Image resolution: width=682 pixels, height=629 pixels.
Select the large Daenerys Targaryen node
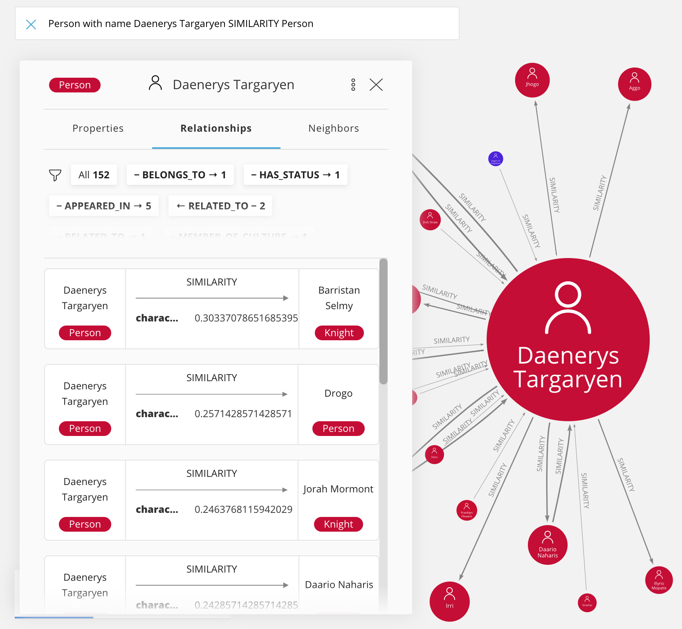point(568,339)
